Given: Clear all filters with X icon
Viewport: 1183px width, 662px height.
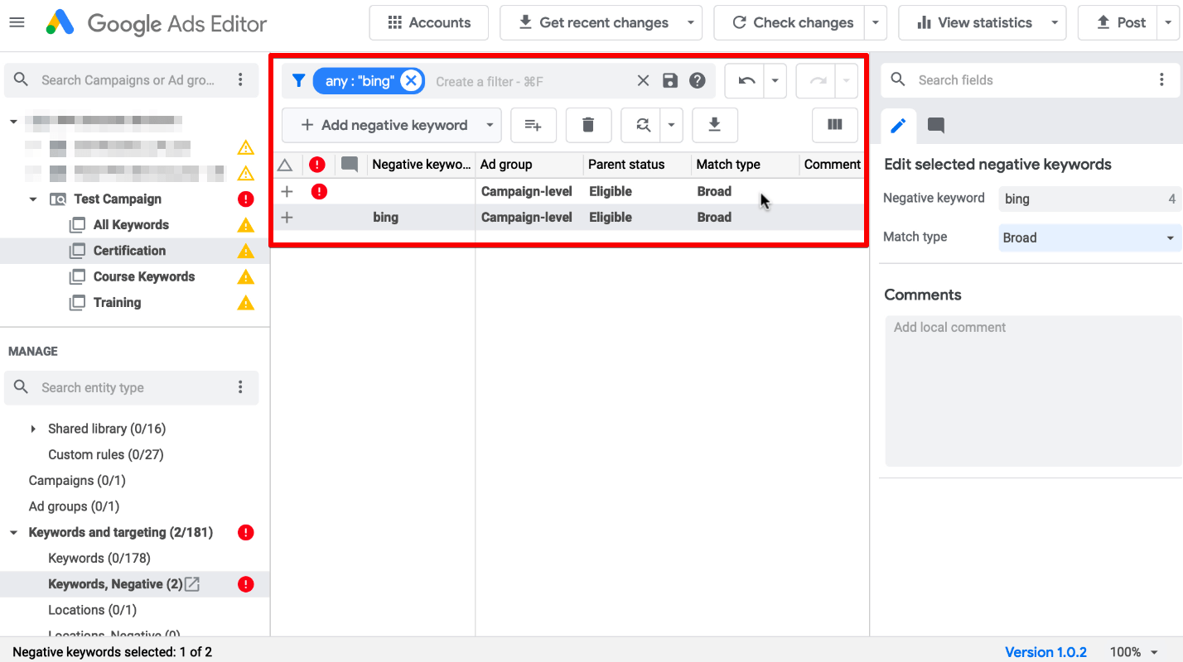Looking at the screenshot, I should click(x=643, y=80).
